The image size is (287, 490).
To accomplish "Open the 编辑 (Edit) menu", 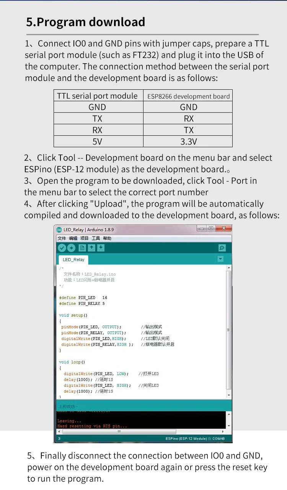I will (73, 238).
